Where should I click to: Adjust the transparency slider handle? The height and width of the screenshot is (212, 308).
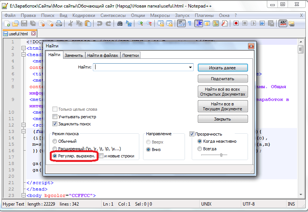[221, 155]
